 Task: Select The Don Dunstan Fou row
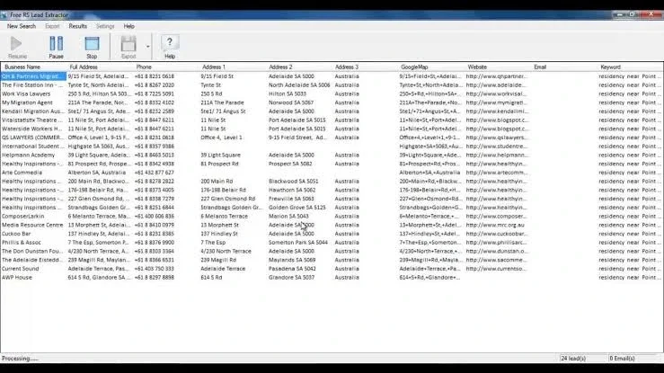click(x=332, y=252)
